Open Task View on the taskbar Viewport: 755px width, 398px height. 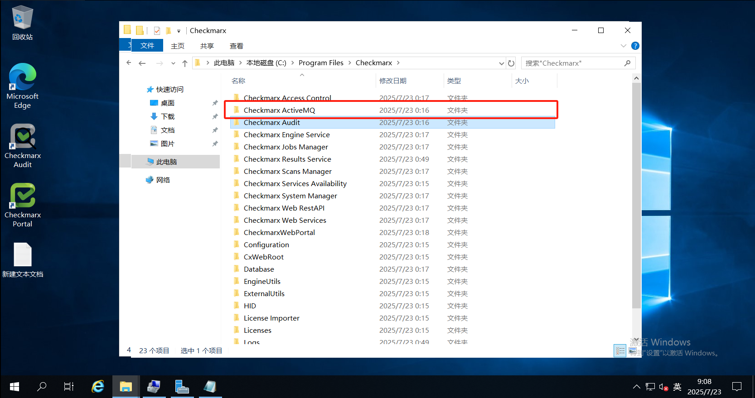(68, 387)
